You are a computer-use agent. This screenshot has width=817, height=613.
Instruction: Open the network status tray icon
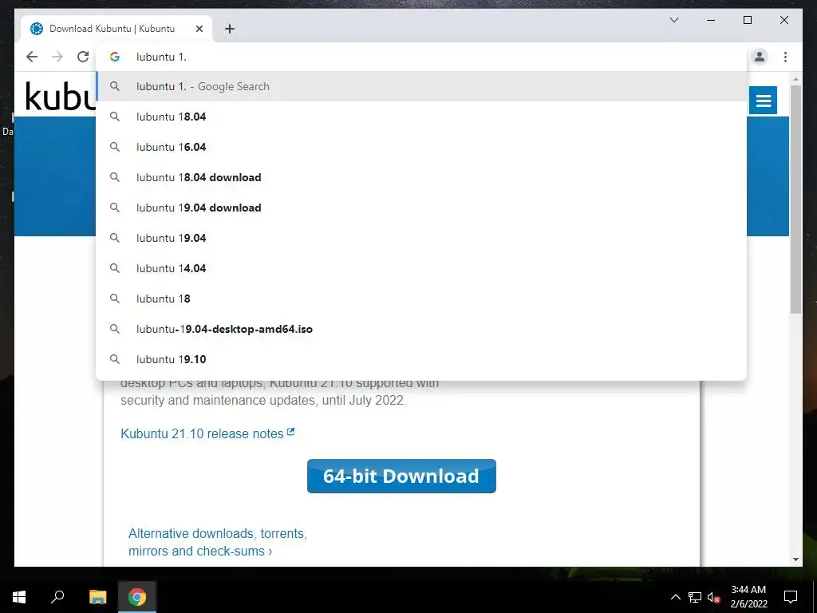point(695,597)
